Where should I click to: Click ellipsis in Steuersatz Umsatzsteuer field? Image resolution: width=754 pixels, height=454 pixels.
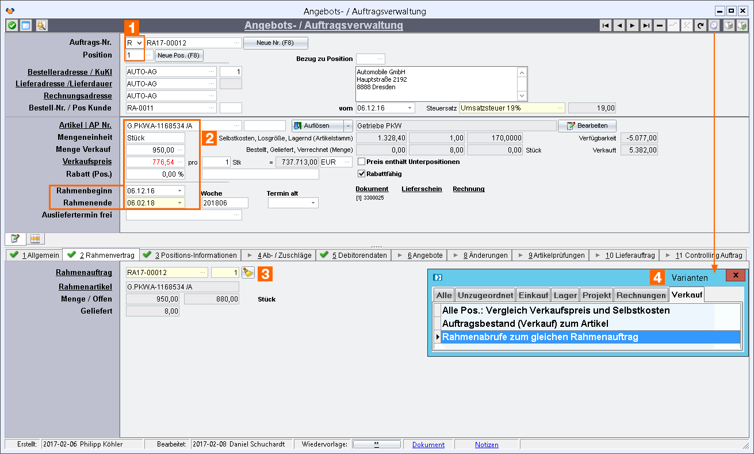[559, 108]
